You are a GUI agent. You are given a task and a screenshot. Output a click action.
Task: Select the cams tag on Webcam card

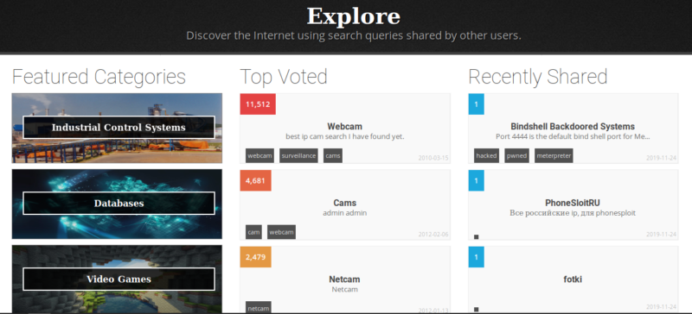[x=333, y=156]
